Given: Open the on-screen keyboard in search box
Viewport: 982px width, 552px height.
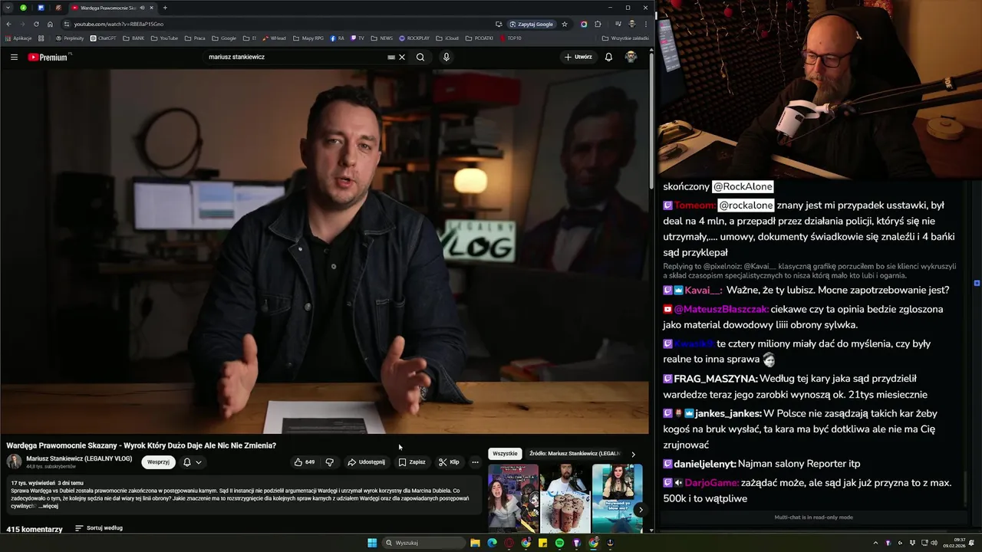Looking at the screenshot, I should coord(391,57).
